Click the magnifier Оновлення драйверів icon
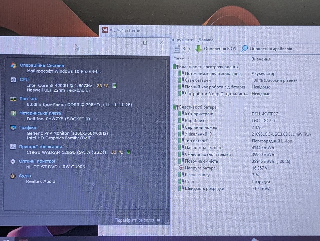This screenshot has height=241, width=320. (244, 49)
